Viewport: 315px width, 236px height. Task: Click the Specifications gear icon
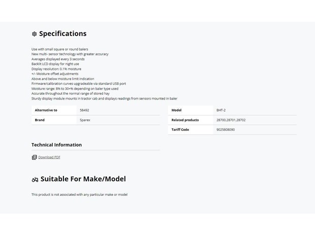(x=35, y=34)
